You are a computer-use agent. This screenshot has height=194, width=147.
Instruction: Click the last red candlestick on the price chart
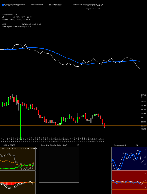tap(105, 125)
